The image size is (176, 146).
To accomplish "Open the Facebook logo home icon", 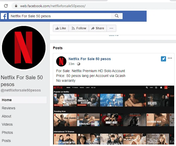I will (4, 16).
